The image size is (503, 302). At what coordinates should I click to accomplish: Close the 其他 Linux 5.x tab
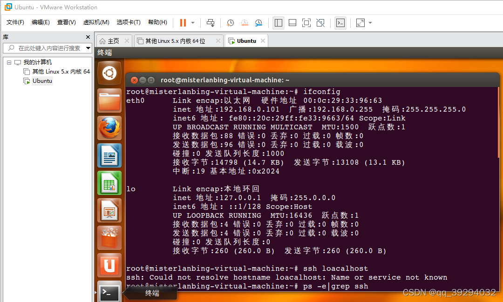(218, 40)
